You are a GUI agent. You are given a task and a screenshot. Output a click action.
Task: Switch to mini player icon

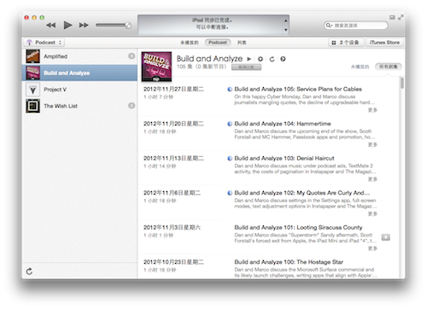392,18
